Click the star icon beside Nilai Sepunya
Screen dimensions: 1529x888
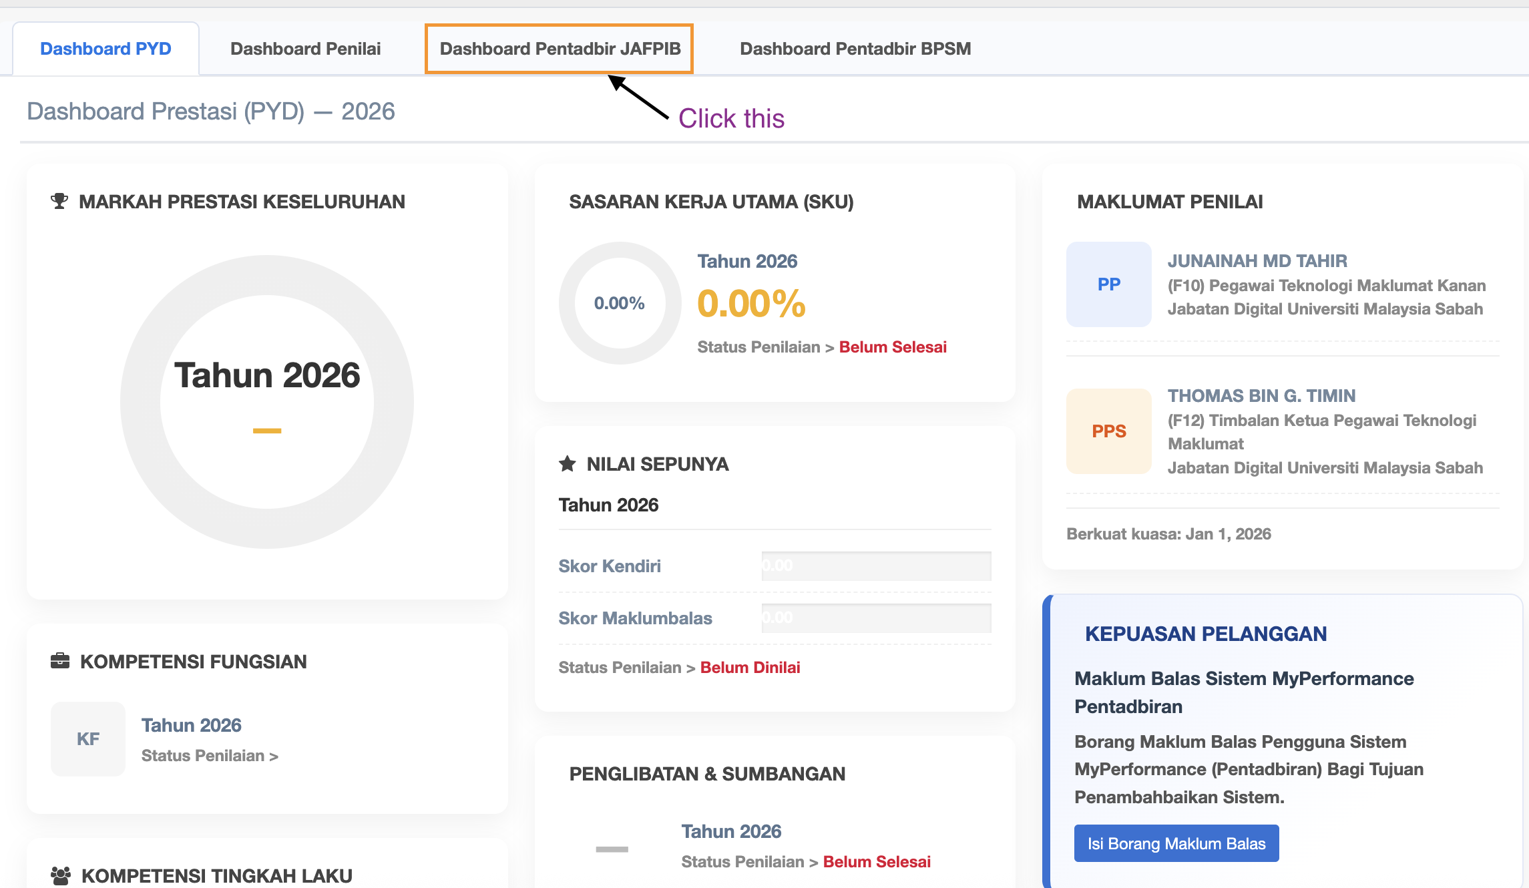[568, 464]
